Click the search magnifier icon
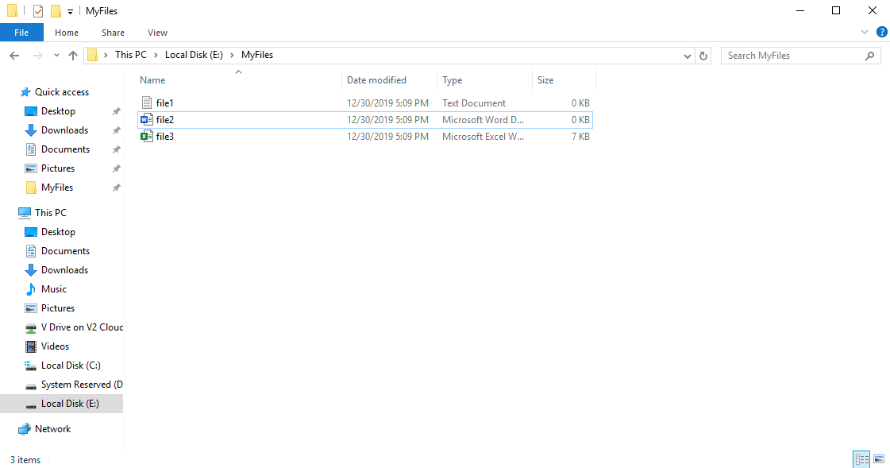 [x=869, y=56]
